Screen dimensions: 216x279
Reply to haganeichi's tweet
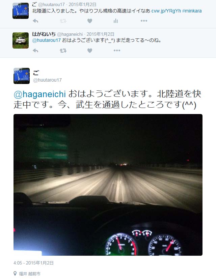click(36, 51)
